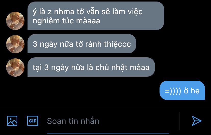The height and width of the screenshot is (135, 211).
Task: Click the '=))))' emoticon in the blue bubble
Action: (x=173, y=91)
